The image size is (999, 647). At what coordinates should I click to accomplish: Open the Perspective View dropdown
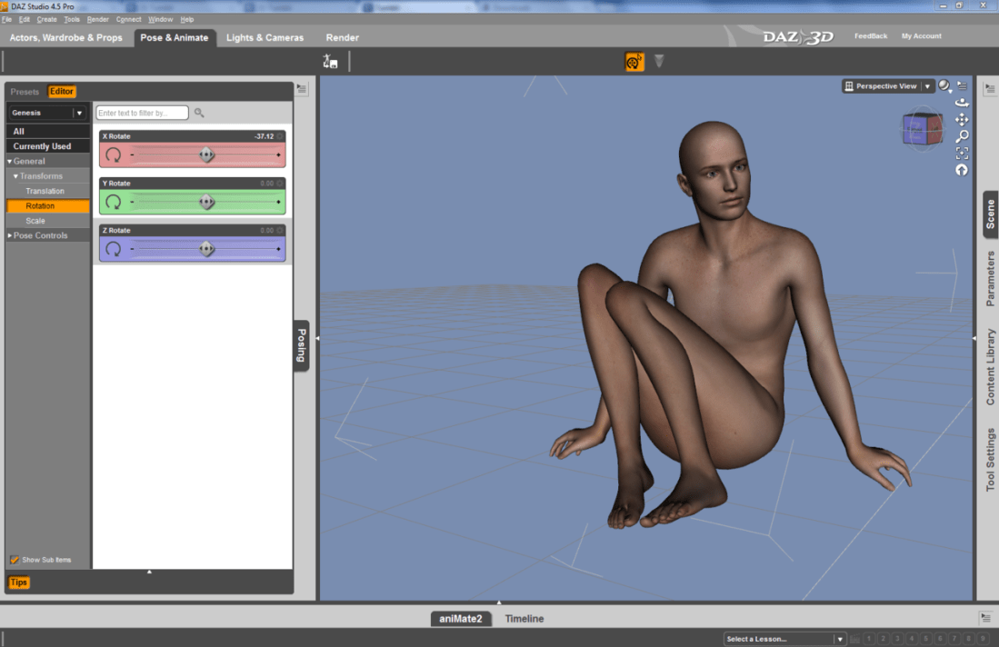[x=927, y=86]
